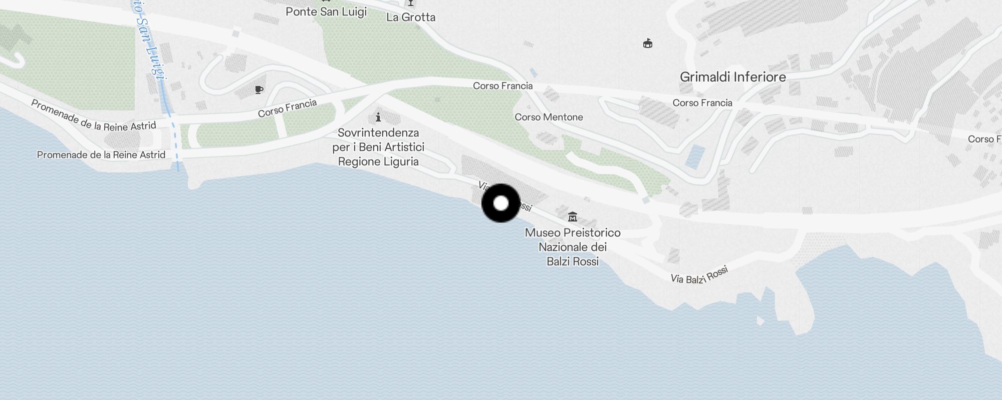Select the Corso Francia label near Grimaldi Inferiore
Viewport: 1002px width, 400px height.
pyautogui.click(x=702, y=103)
